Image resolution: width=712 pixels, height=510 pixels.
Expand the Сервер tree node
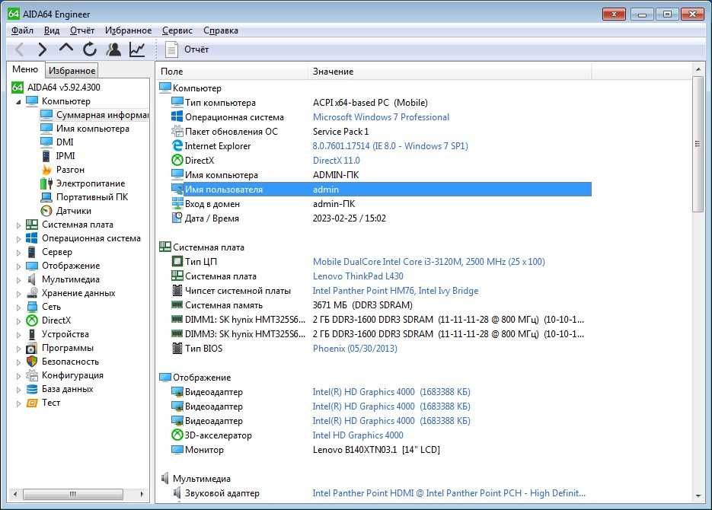18,252
